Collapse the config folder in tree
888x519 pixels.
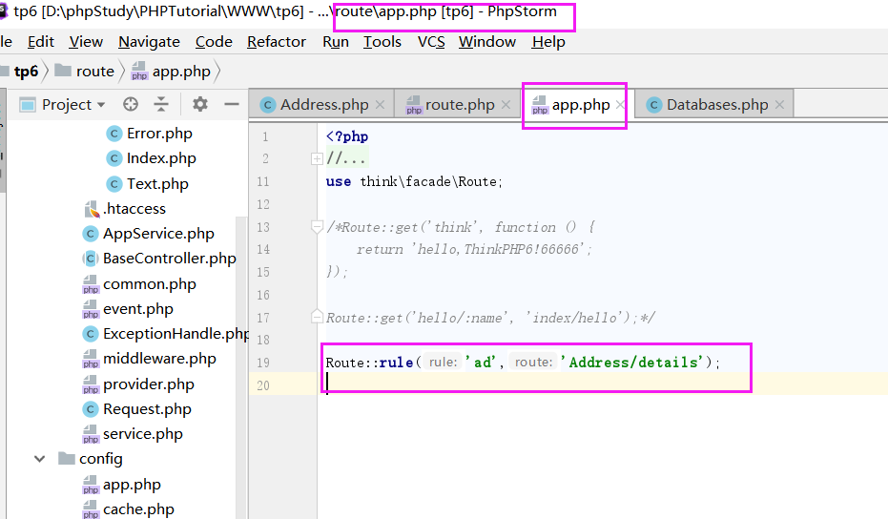[x=40, y=459]
